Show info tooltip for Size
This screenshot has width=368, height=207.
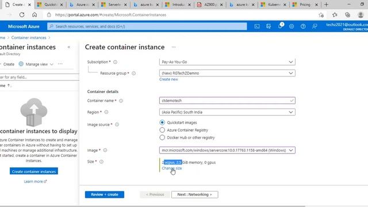[x=101, y=162]
